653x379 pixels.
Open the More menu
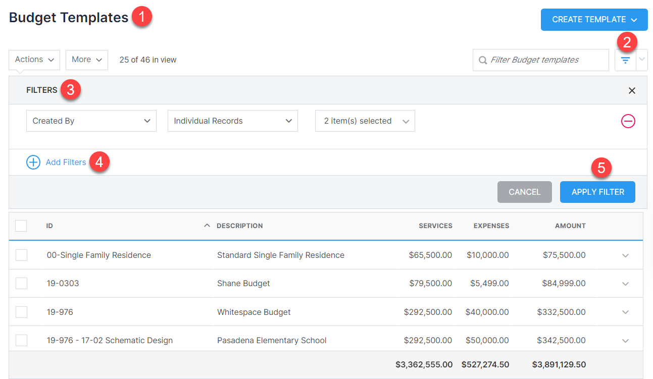tap(86, 60)
